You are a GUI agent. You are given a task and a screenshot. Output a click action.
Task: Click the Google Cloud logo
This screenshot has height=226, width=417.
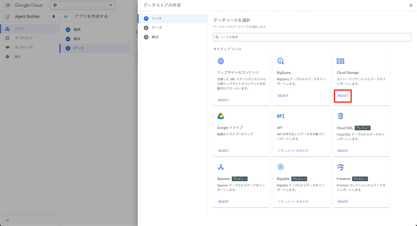pos(28,5)
